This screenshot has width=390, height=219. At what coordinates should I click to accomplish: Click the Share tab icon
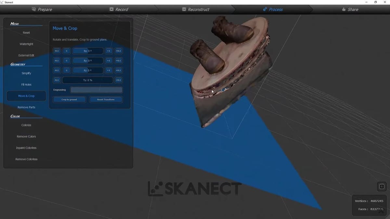pos(344,9)
